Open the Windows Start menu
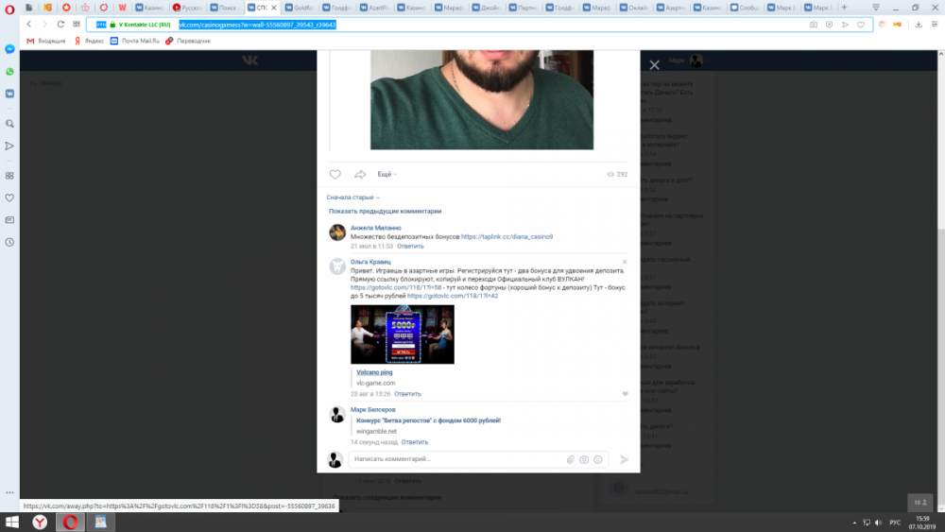945x532 pixels. point(13,522)
